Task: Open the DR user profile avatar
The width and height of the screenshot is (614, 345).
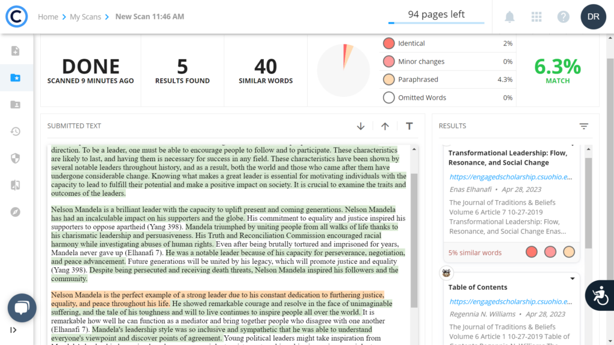Action: click(593, 17)
